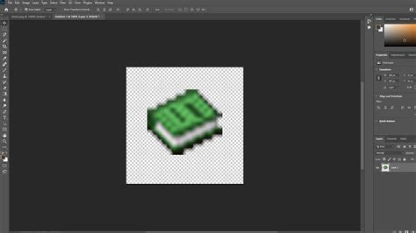Switch to the Channels tab
Screen dimensions: 416x233
(392, 139)
